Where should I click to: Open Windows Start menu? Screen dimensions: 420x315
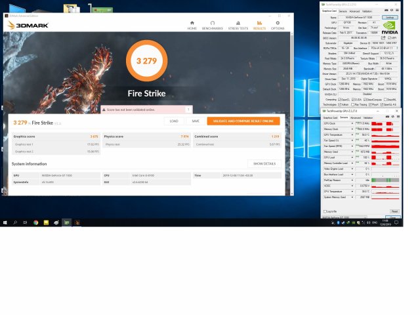4,223
